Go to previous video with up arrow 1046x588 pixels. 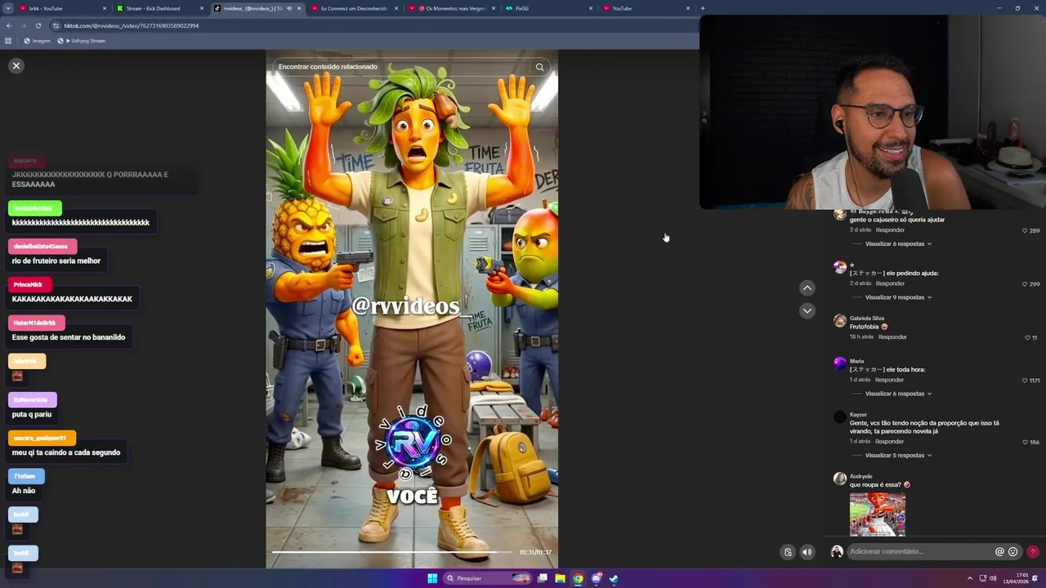tap(807, 287)
